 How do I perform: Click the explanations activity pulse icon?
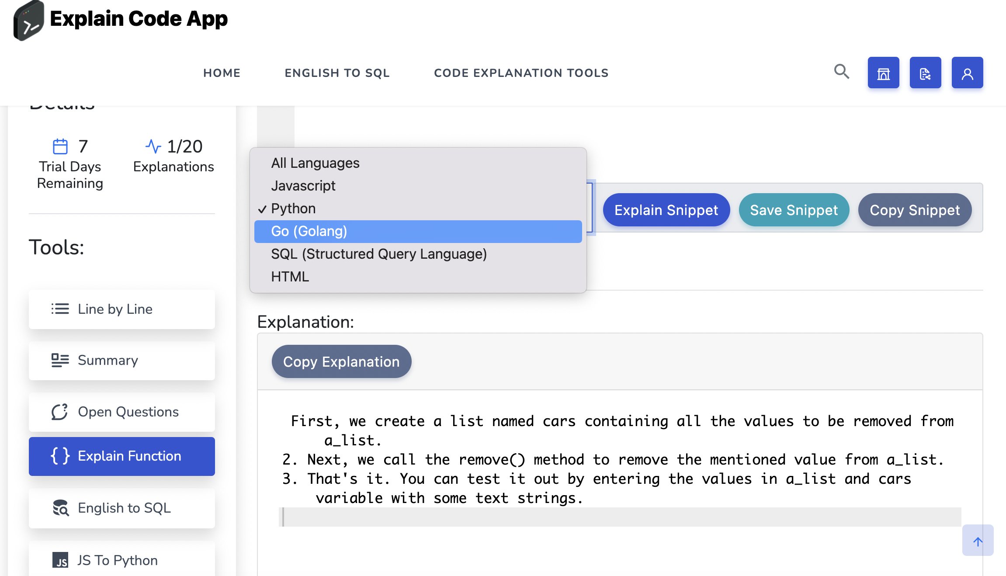(x=153, y=146)
